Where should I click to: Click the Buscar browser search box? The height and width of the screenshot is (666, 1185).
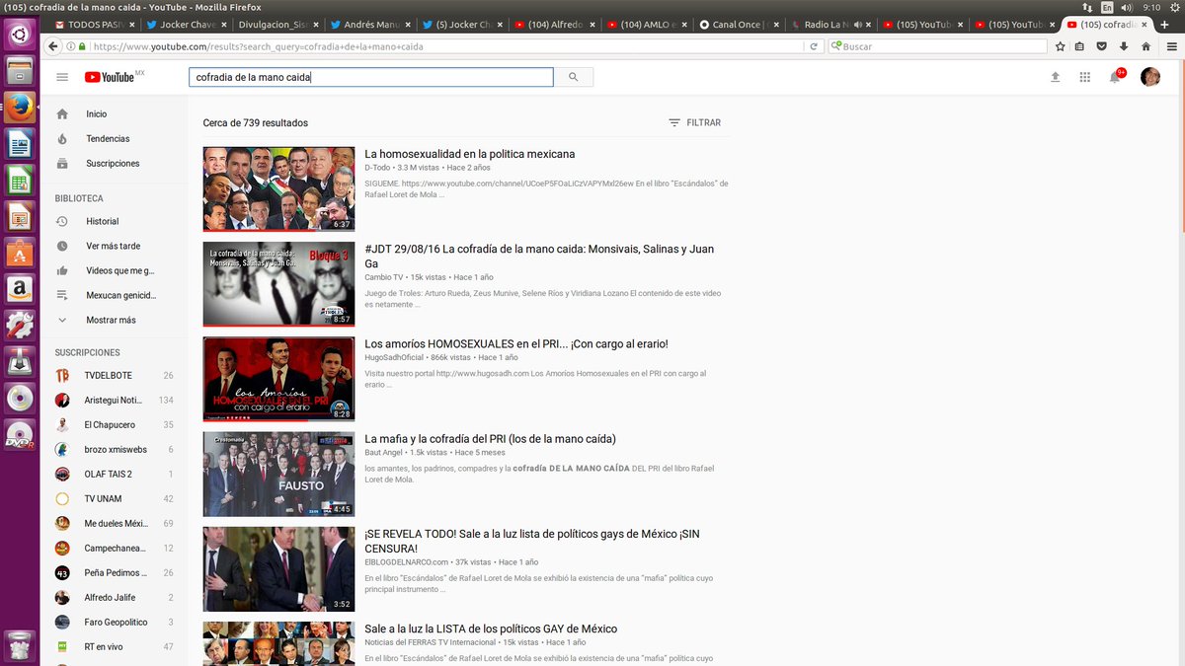(938, 46)
